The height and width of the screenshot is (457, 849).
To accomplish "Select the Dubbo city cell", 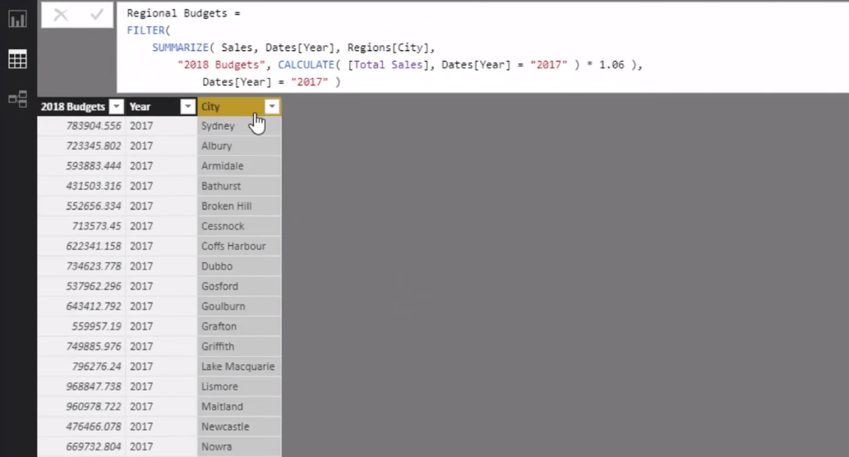I will (x=239, y=265).
